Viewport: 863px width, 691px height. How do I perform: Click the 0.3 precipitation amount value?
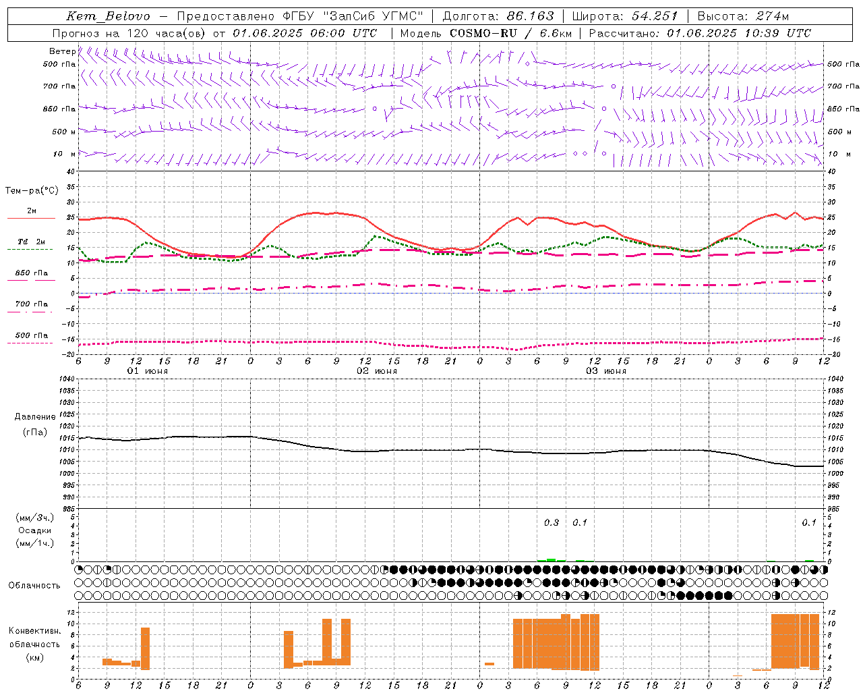coord(552,522)
